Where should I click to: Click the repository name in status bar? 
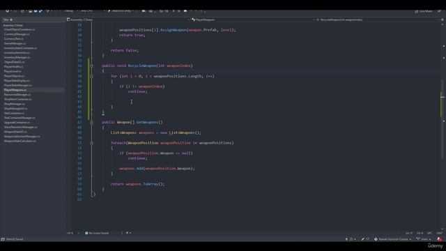point(392,239)
